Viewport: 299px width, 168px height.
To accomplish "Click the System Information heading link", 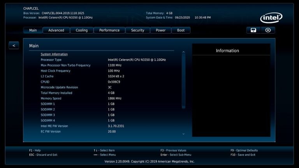I will [x=54, y=54].
